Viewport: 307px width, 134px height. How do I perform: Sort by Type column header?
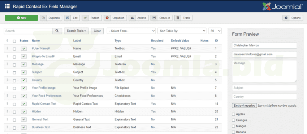118,41
